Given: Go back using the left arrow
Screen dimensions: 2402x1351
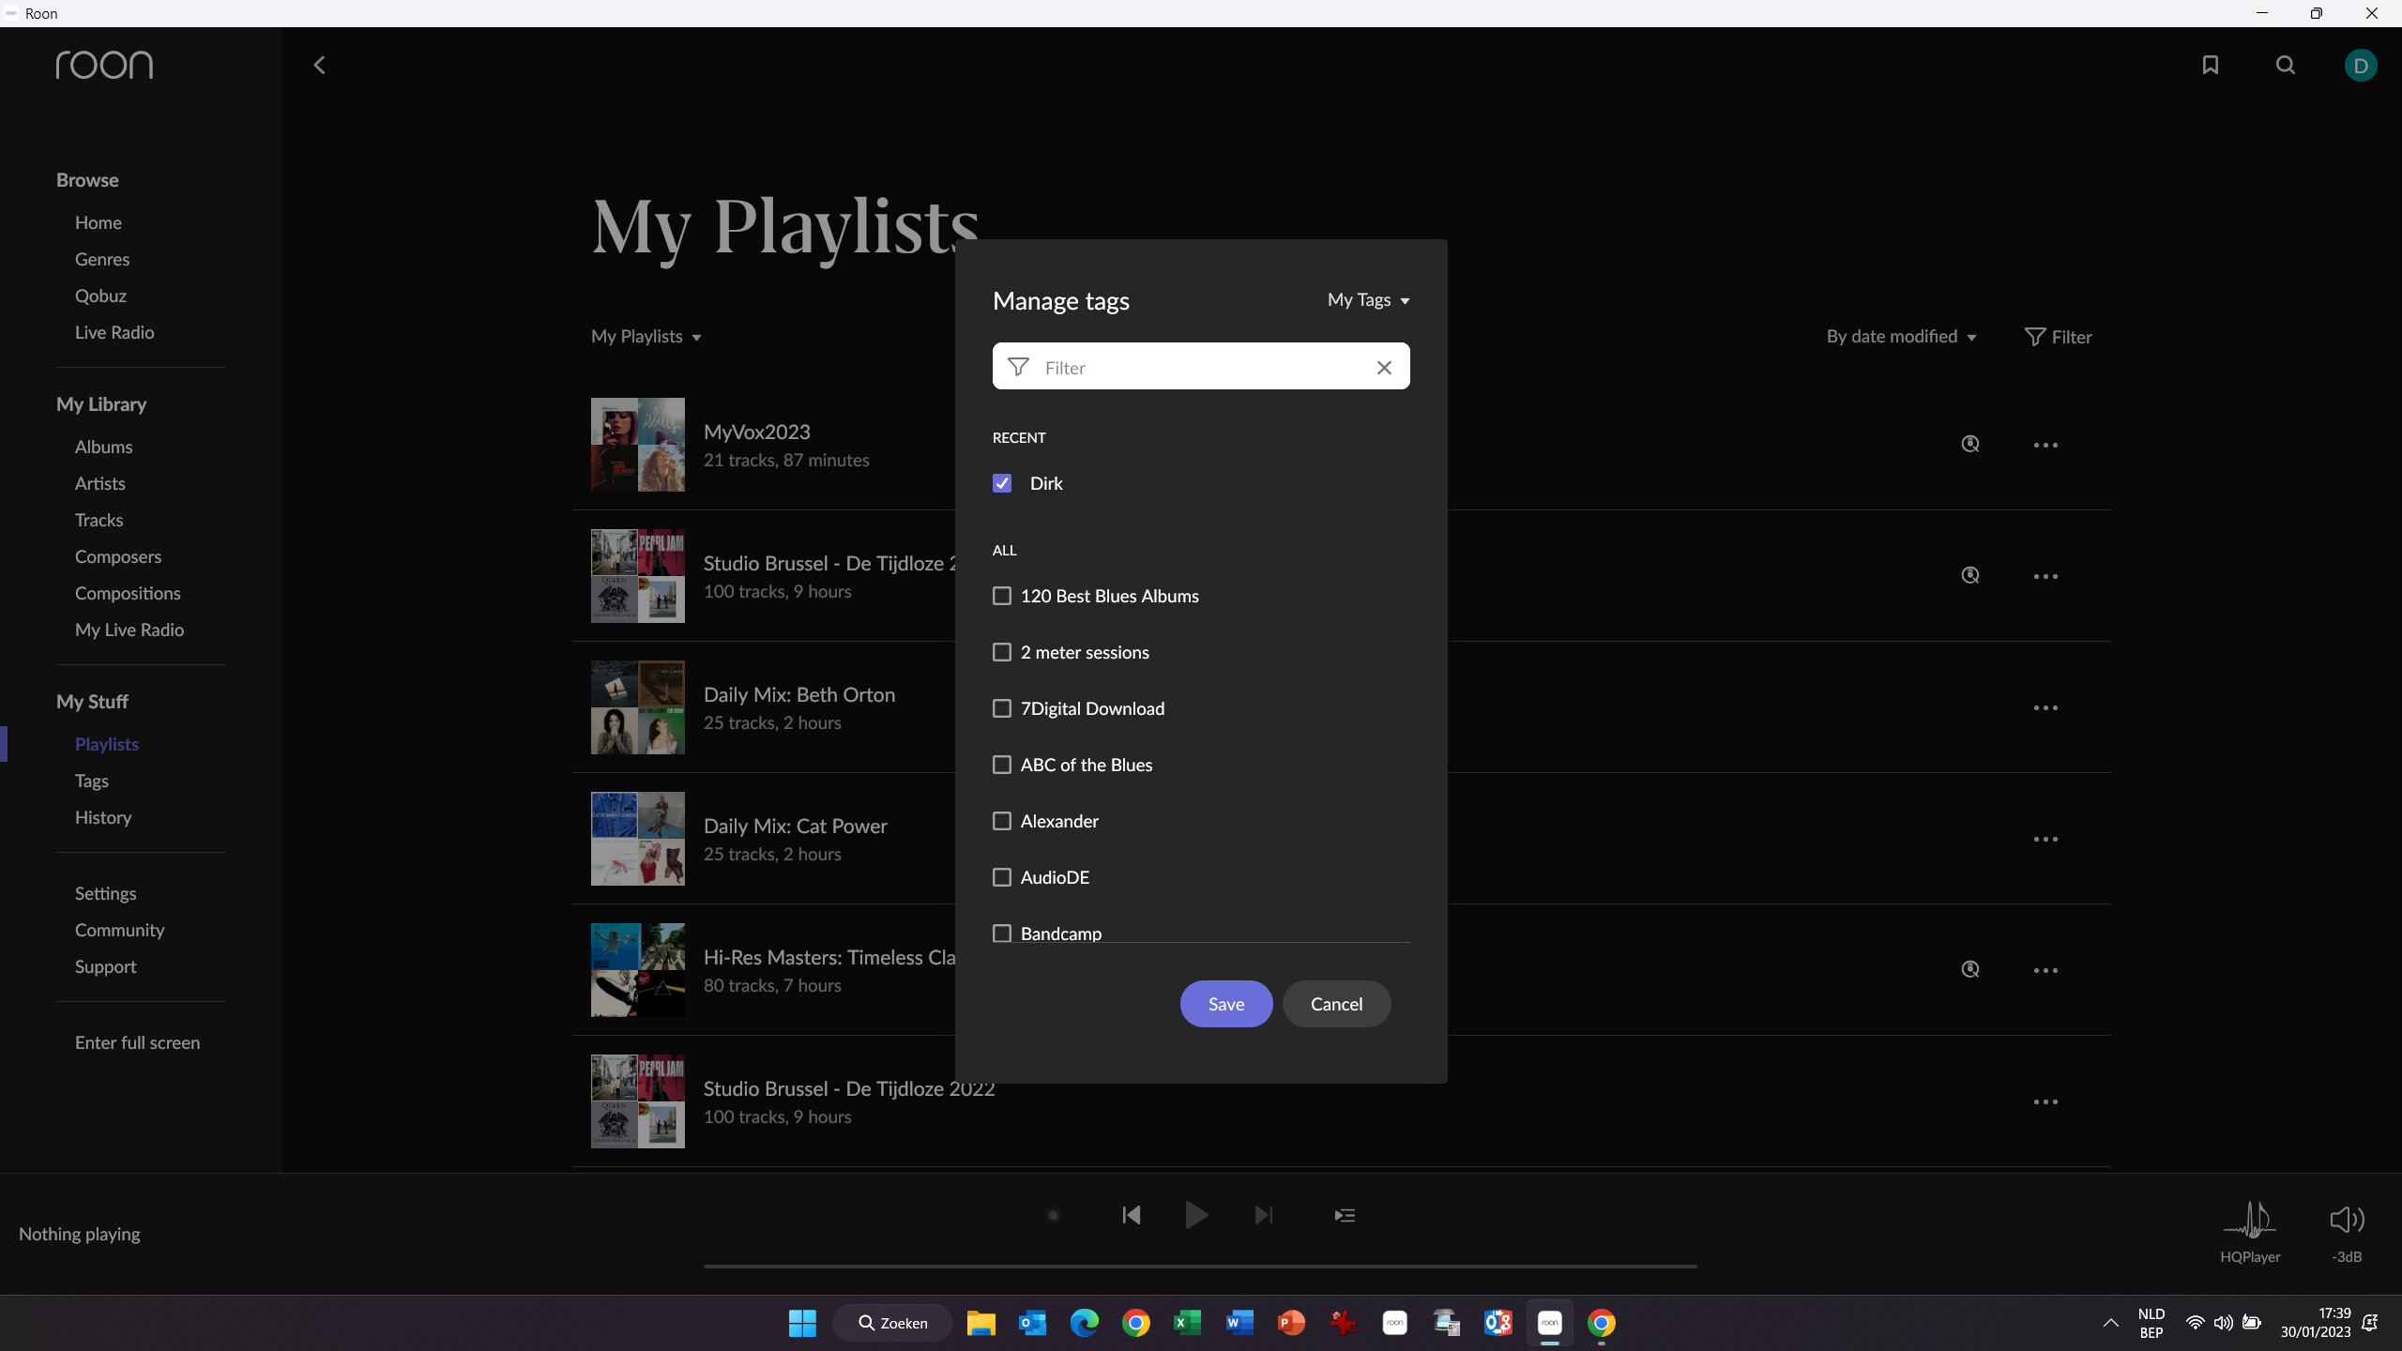Looking at the screenshot, I should click(x=319, y=65).
